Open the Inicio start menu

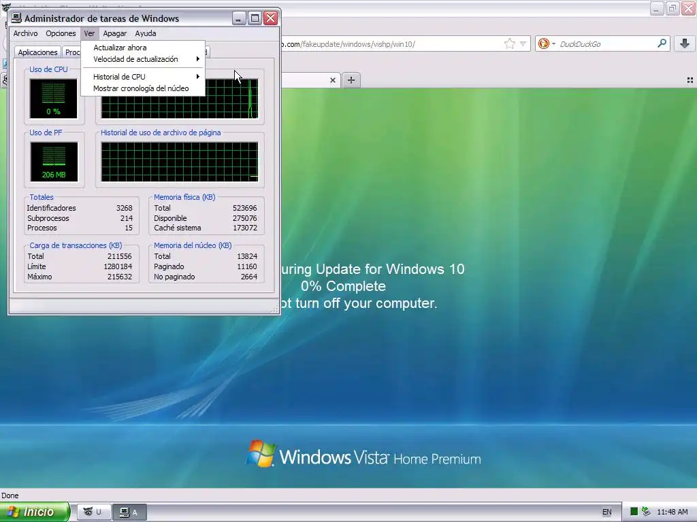tap(35, 512)
